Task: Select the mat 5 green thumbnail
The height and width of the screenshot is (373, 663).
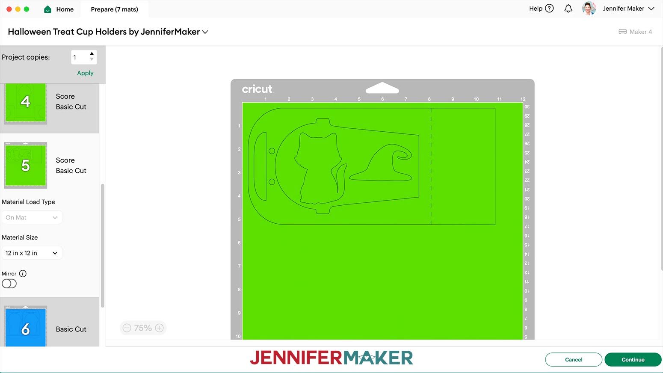Action: pos(25,165)
